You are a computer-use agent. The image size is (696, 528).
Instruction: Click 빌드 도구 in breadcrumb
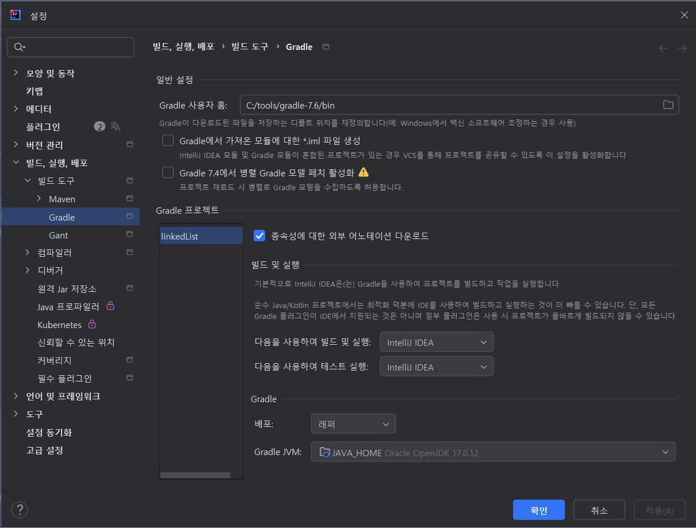click(x=250, y=47)
